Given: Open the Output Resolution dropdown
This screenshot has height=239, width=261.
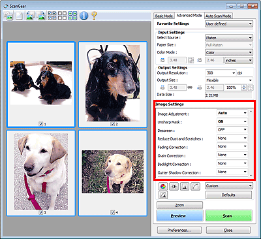Looking at the screenshot, I should tap(221, 73).
